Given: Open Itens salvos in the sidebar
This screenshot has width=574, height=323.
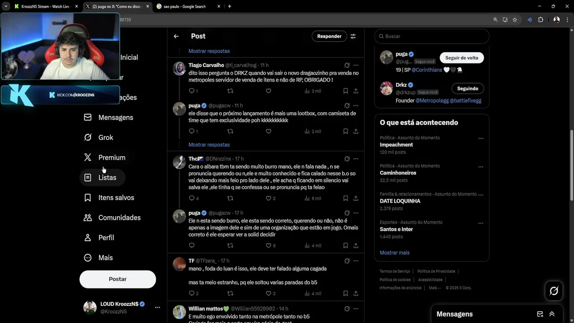Looking at the screenshot, I should click(x=109, y=197).
